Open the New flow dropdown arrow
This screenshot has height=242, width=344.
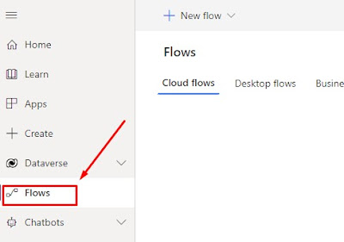pos(231,15)
